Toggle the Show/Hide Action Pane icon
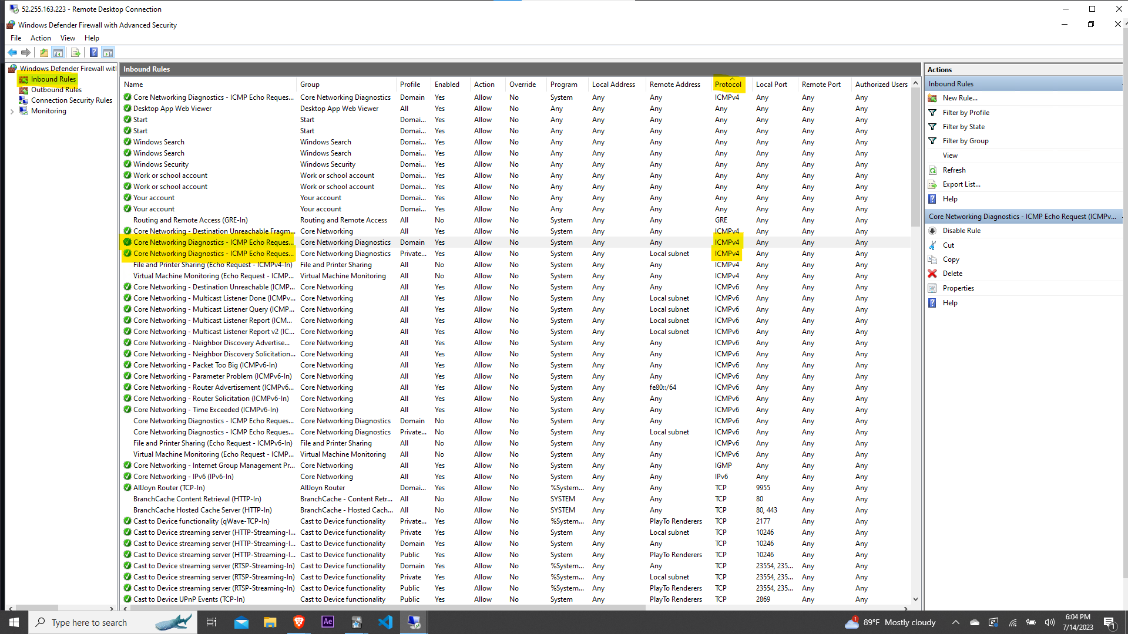 pyautogui.click(x=108, y=53)
